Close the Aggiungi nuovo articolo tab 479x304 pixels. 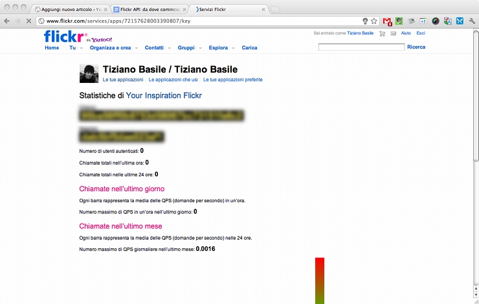(x=106, y=10)
